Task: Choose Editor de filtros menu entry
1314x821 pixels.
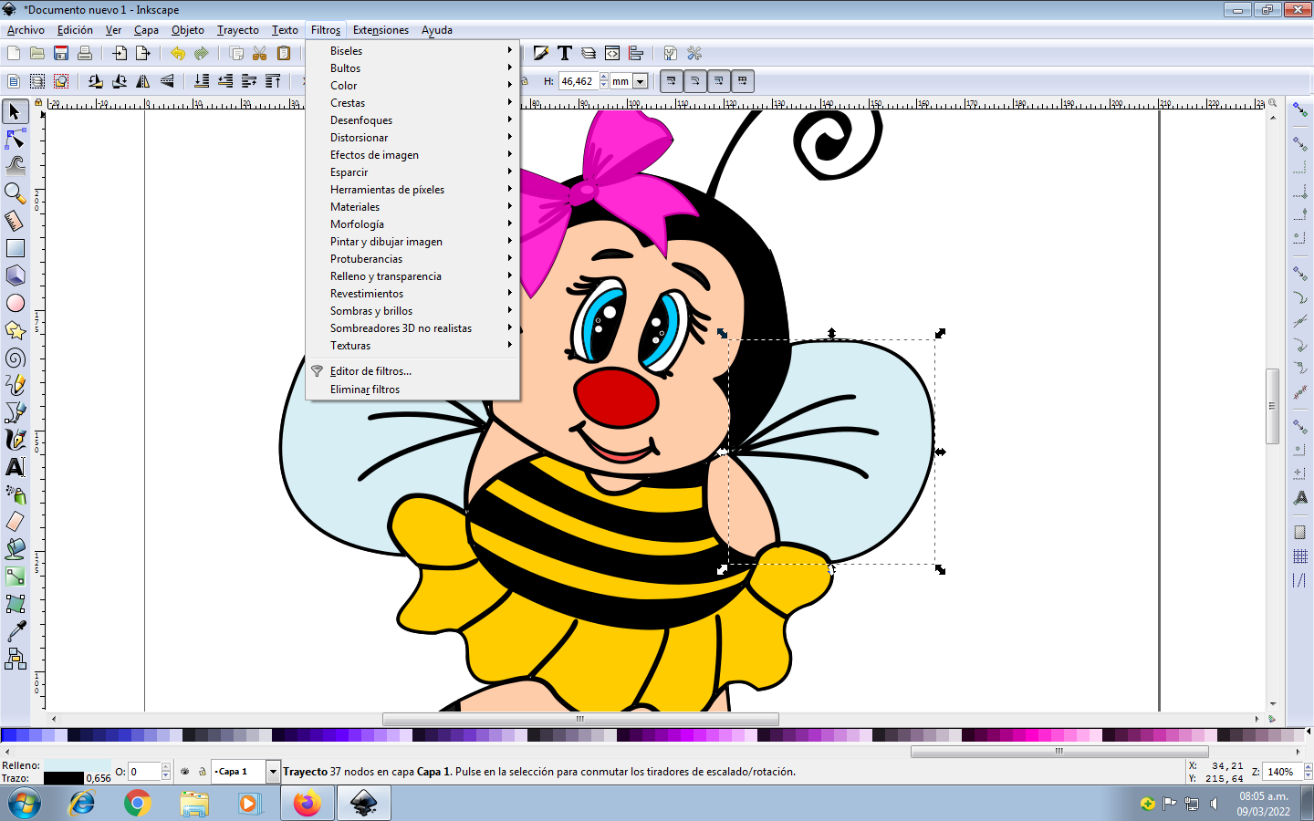Action: [412, 371]
